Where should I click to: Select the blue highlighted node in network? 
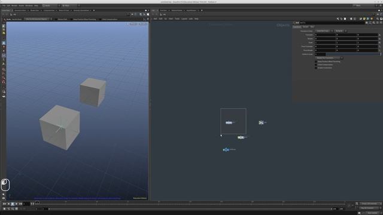click(226, 150)
